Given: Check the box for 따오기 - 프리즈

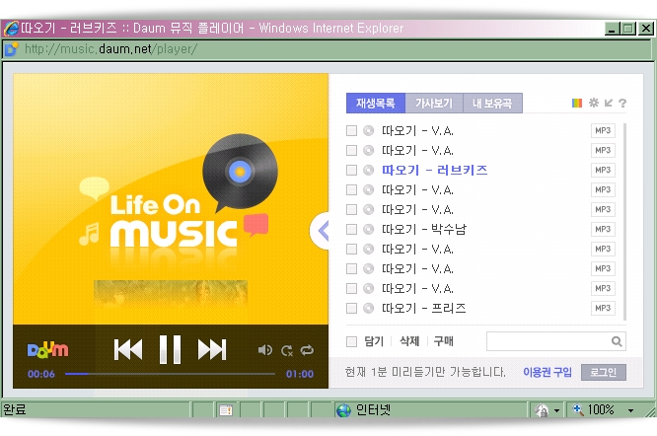Looking at the screenshot, I should click(x=351, y=308).
